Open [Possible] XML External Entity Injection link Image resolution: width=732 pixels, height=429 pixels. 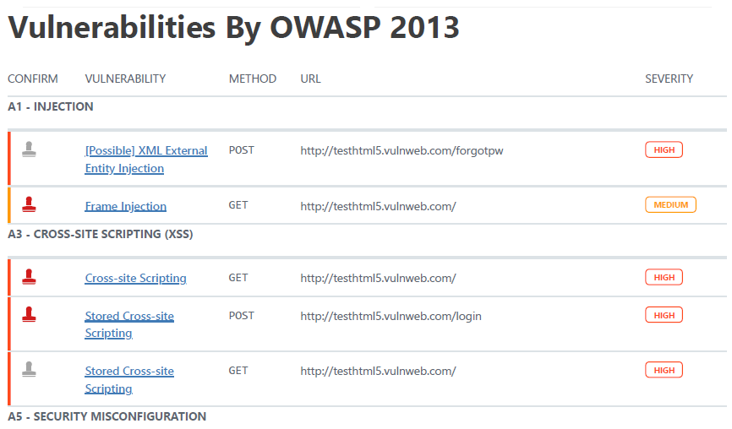click(x=146, y=160)
